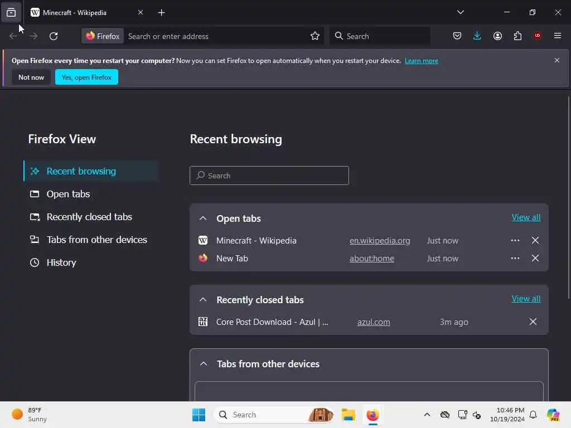Open more options for New Tab

[515, 259]
